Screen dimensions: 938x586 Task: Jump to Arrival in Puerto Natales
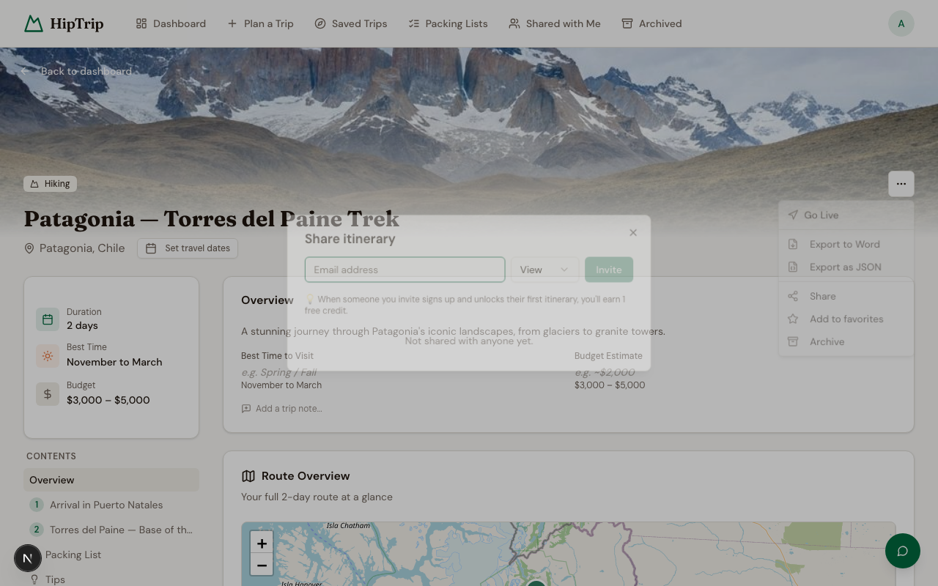click(x=111, y=505)
